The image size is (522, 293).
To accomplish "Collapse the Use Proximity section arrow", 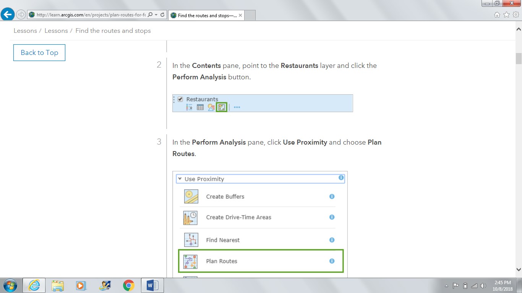I will pyautogui.click(x=179, y=179).
